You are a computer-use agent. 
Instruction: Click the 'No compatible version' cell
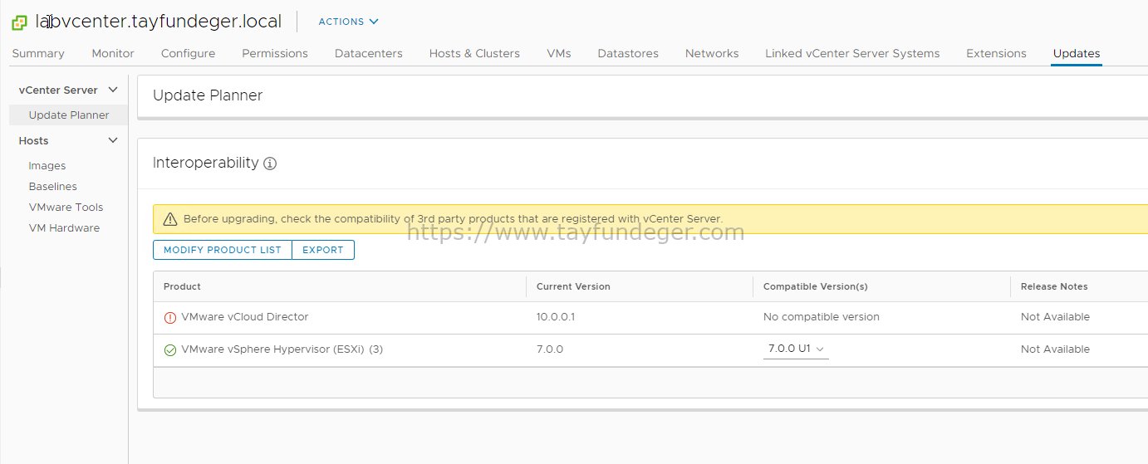[822, 317]
